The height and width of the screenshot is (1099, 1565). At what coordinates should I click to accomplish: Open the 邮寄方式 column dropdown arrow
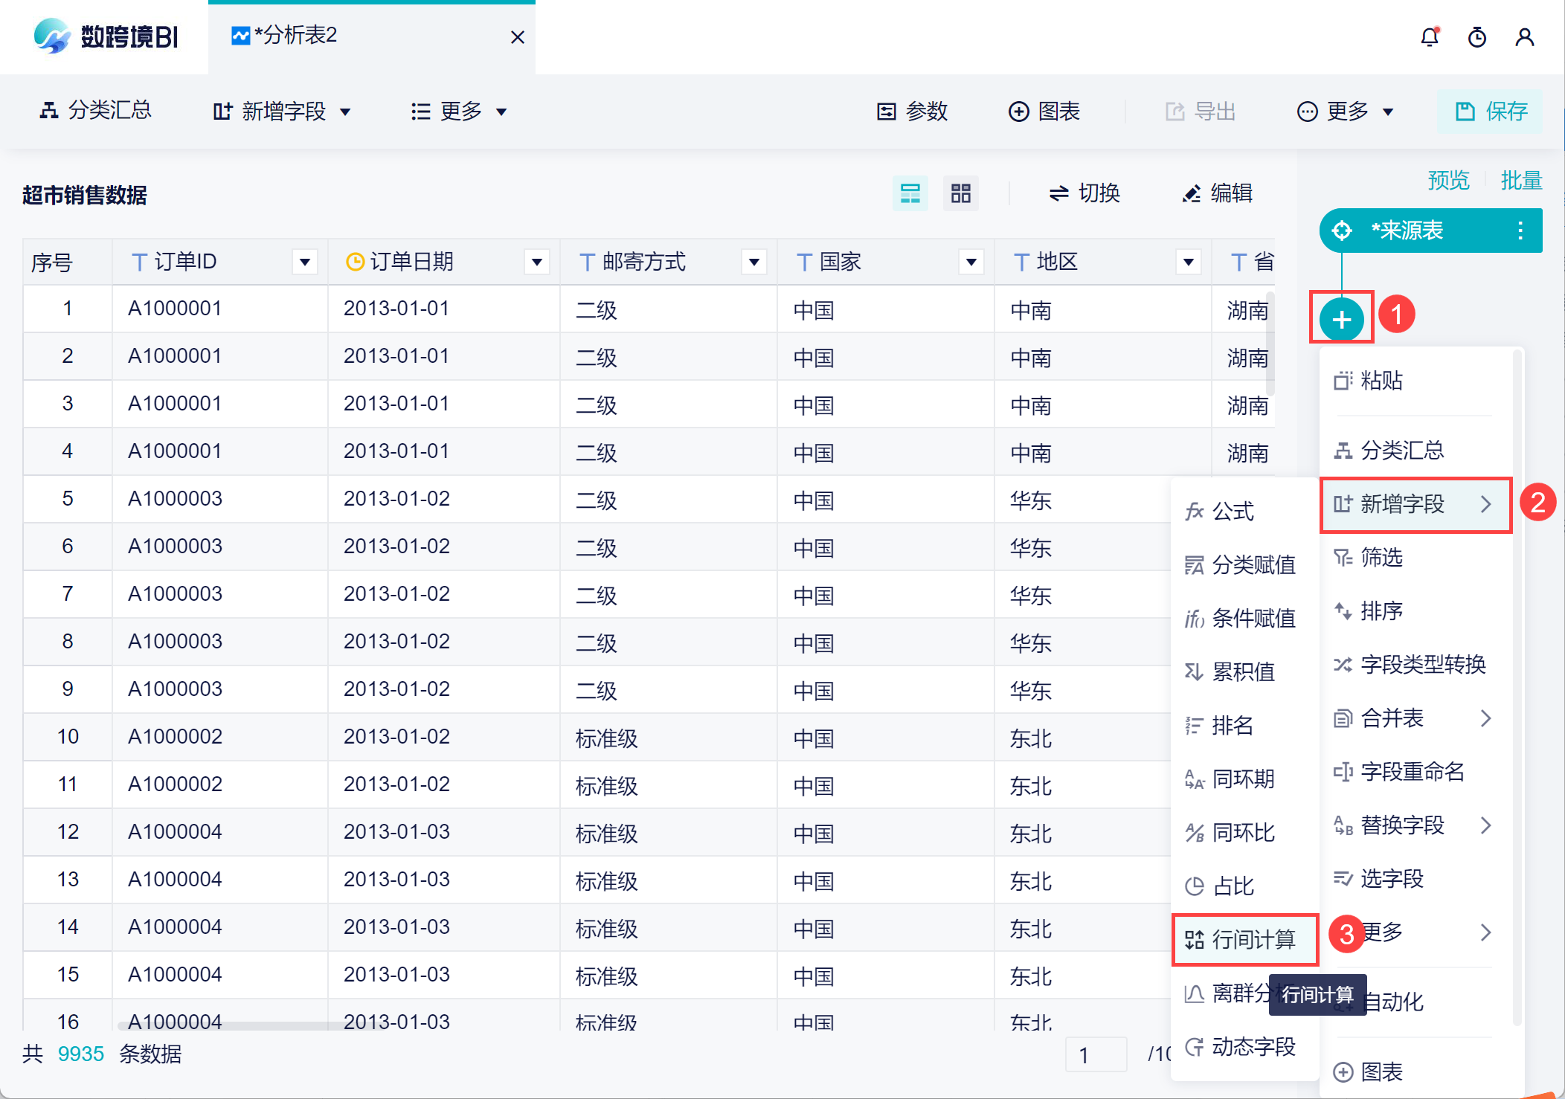(x=753, y=262)
